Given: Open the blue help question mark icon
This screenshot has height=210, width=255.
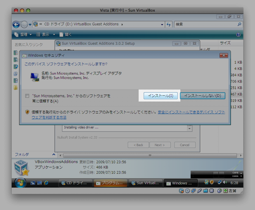Looking at the screenshot, I should tap(238, 34).
